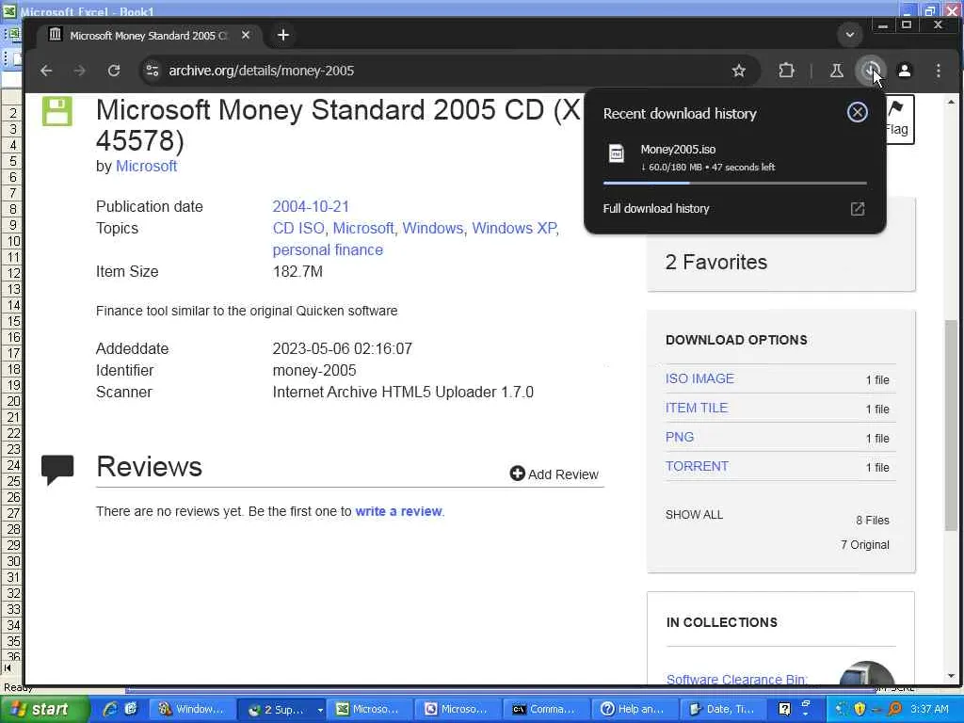
Task: Click the Money2005.iso file icon
Action: 616,153
